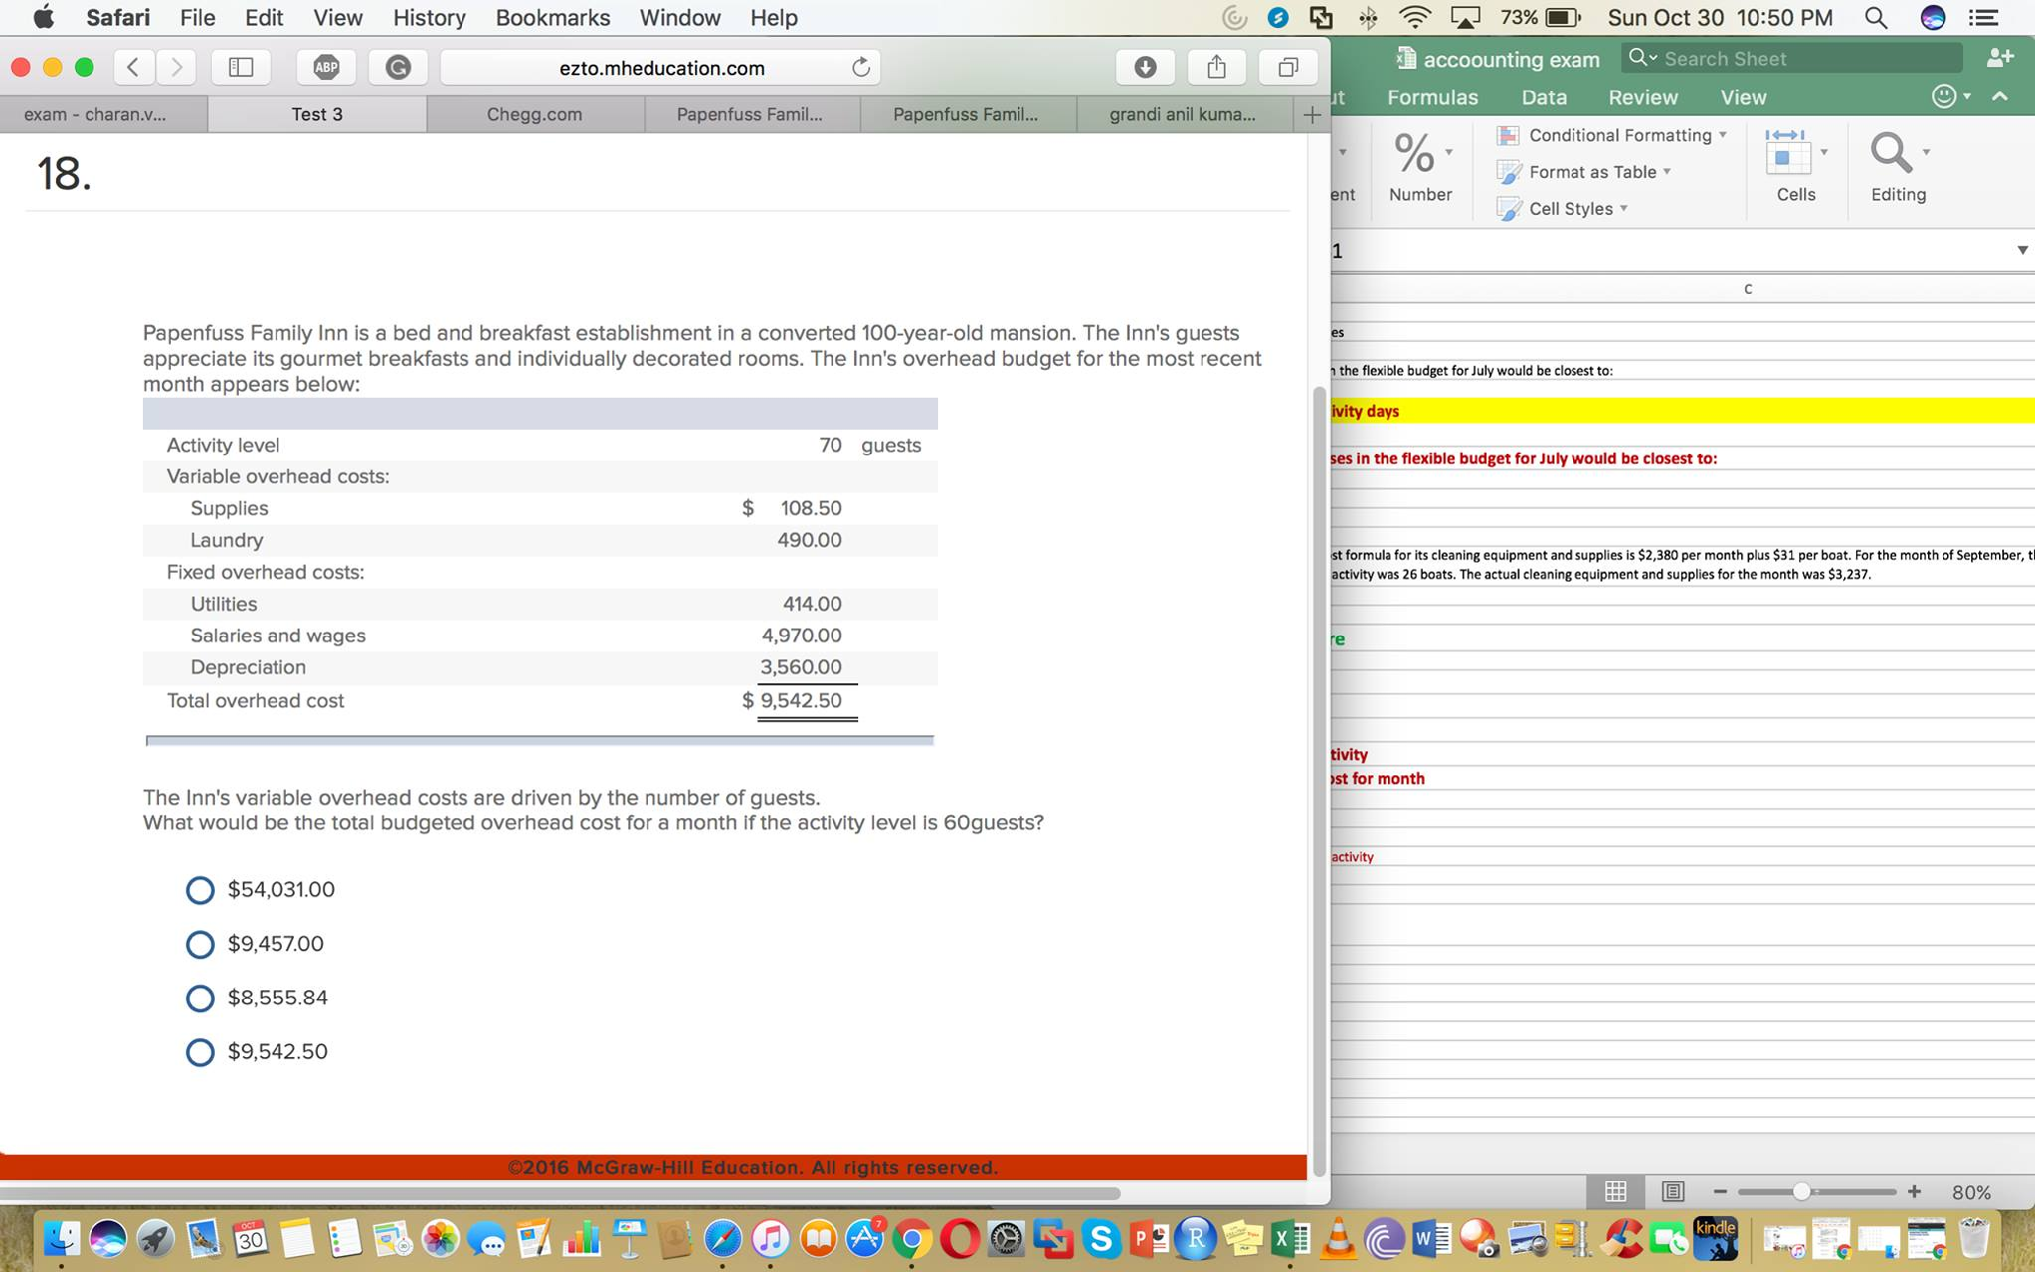Switch to the Chegg.com tab
2035x1272 pixels.
pyautogui.click(x=534, y=115)
